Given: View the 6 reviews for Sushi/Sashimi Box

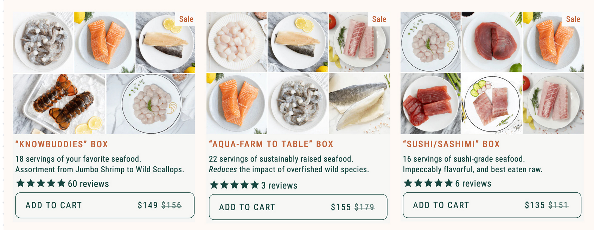Looking at the screenshot, I should pos(473,184).
